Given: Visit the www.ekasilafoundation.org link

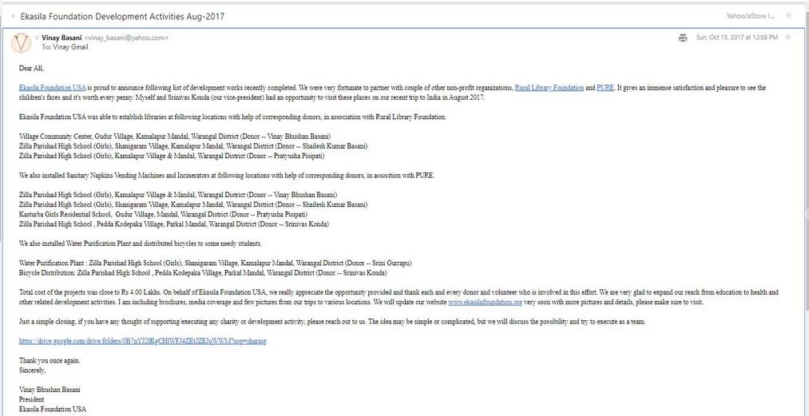Looking at the screenshot, I should 485,303.
